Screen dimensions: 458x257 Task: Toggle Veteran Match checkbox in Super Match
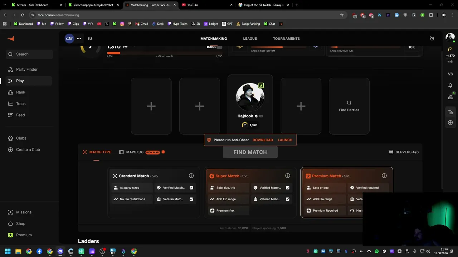(x=288, y=199)
